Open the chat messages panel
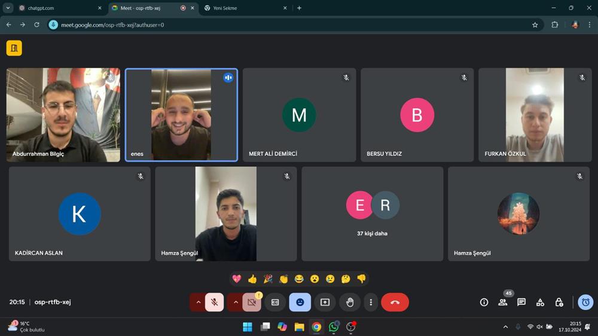This screenshot has height=336, width=598. pyautogui.click(x=521, y=302)
